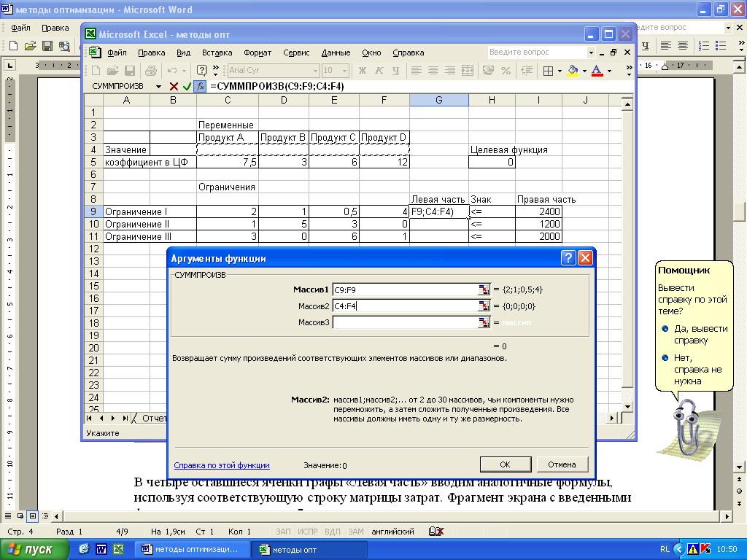Click the Print icon in Excel toolbar
Image resolution: width=747 pixels, height=560 pixels.
151,71
